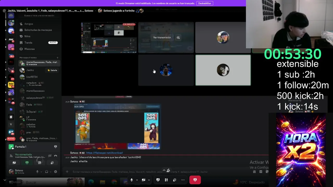333x187 pixels.
Task: Expand microphone options in call bar
Action: 137,180
